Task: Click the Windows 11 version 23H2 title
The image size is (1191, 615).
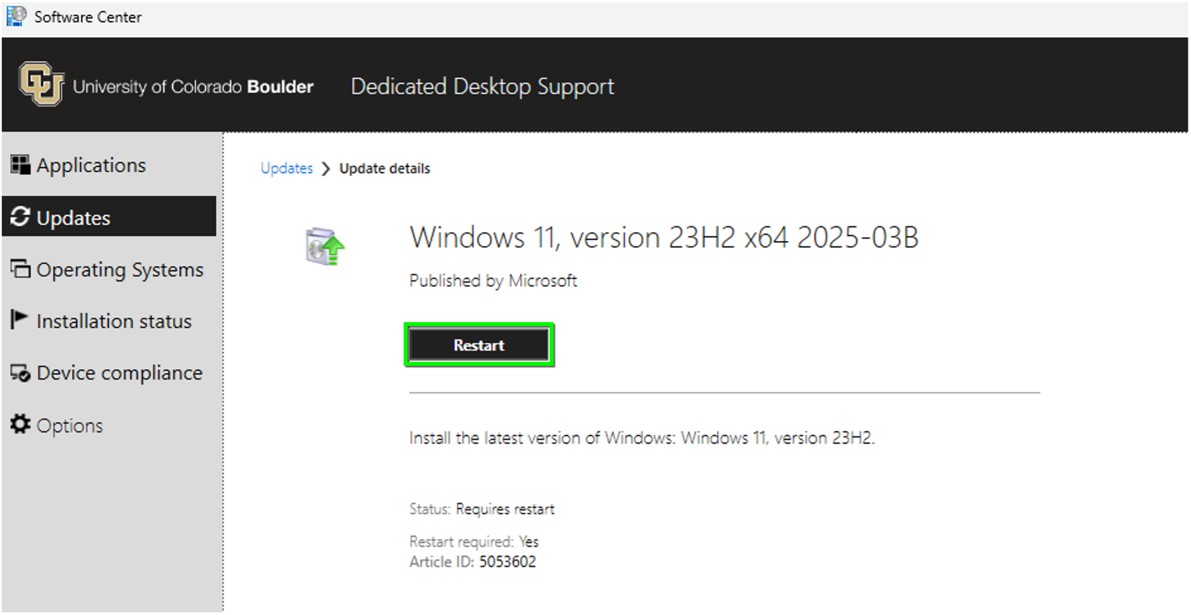Action: tap(664, 238)
